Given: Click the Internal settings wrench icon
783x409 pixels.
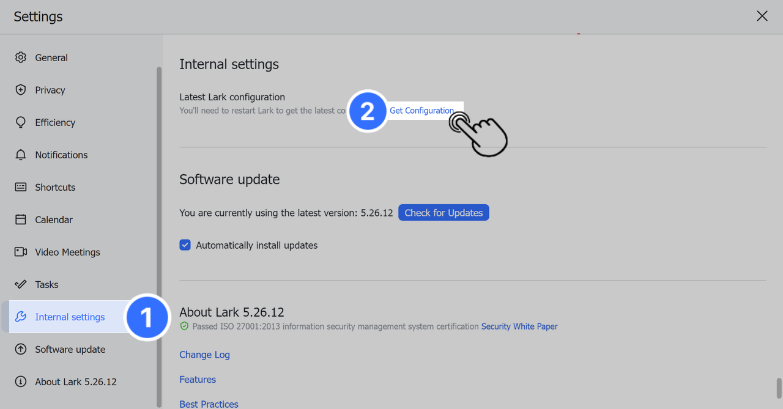Looking at the screenshot, I should point(21,317).
